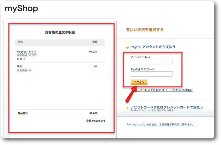The height and width of the screenshot is (145, 221).
Task: Open デビットカードまたはクレジットカードで支払う heading
Action: 166,107
